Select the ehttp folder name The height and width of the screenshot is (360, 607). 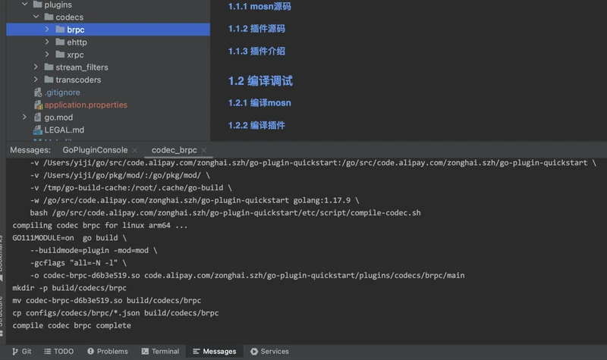77,42
